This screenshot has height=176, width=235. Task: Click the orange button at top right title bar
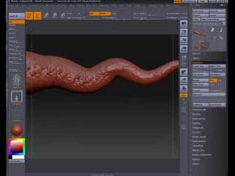pyautogui.click(x=177, y=1)
